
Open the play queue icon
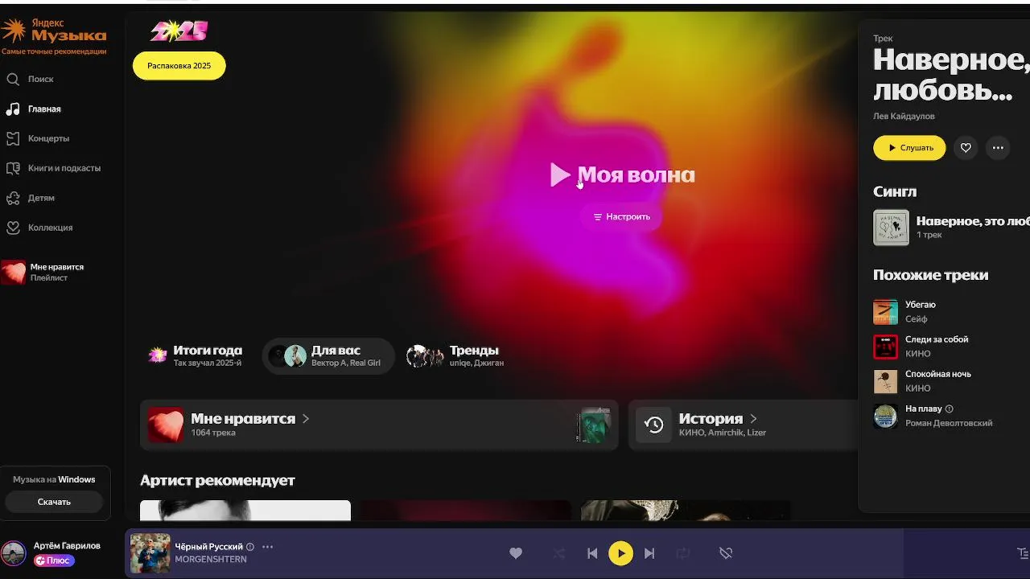click(1023, 553)
